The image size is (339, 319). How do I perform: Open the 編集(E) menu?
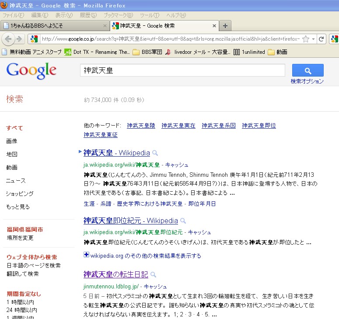[39, 15]
